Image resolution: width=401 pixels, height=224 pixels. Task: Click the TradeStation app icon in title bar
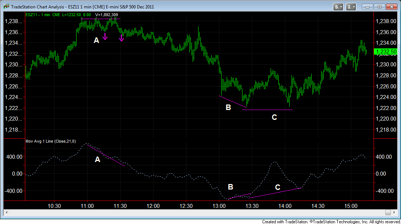(x=6, y=7)
